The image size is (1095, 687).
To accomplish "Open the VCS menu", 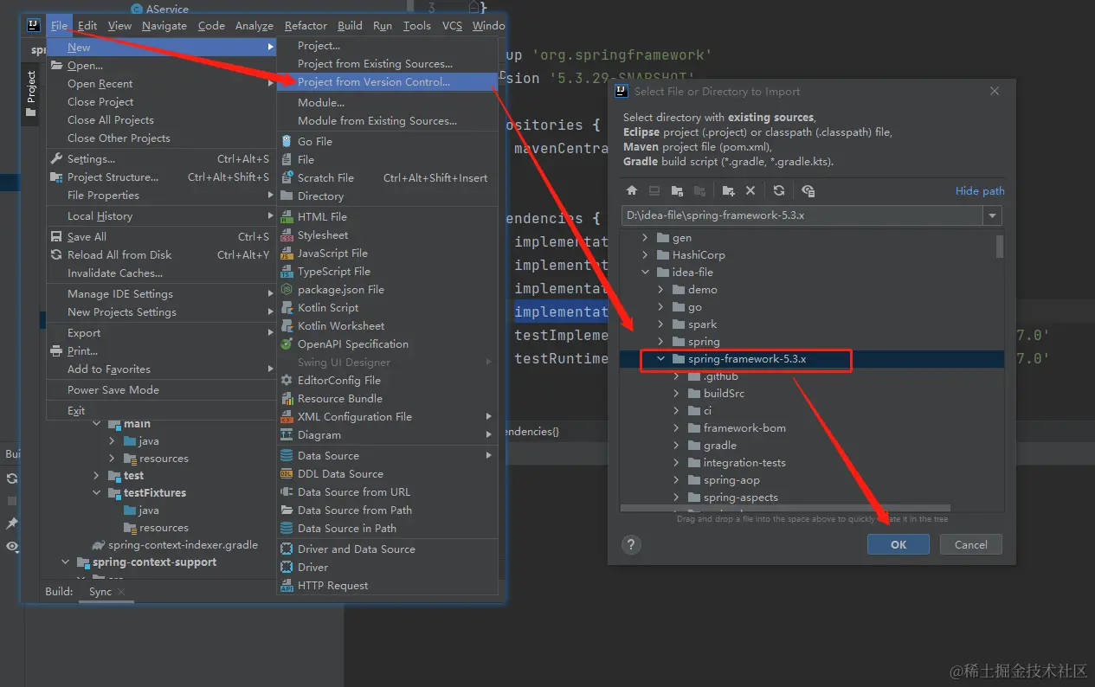I will [x=452, y=25].
